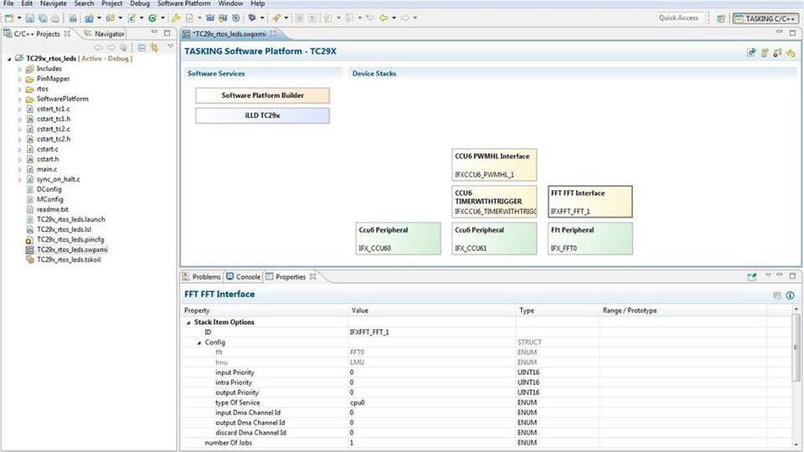
Task: Select the Fft Peripheral IFX_FFT0 block
Action: tap(590, 239)
